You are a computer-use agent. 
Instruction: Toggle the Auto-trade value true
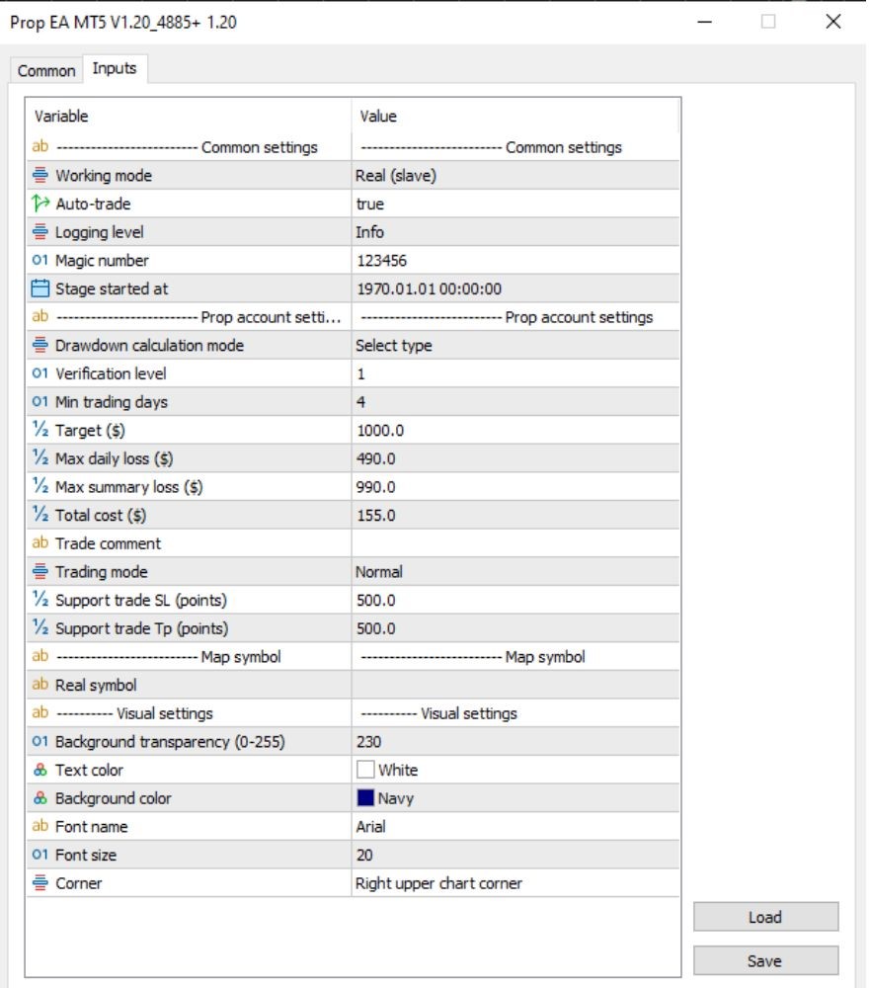coord(515,204)
